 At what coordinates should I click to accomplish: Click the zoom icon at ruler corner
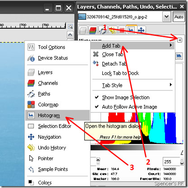click(70, 27)
